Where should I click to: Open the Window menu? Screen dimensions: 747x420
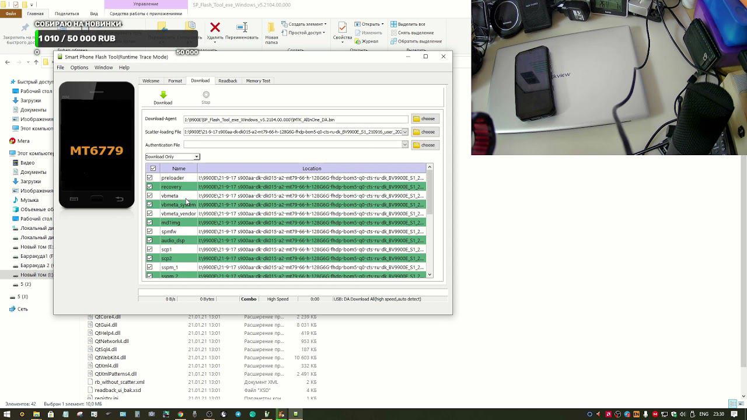103,68
